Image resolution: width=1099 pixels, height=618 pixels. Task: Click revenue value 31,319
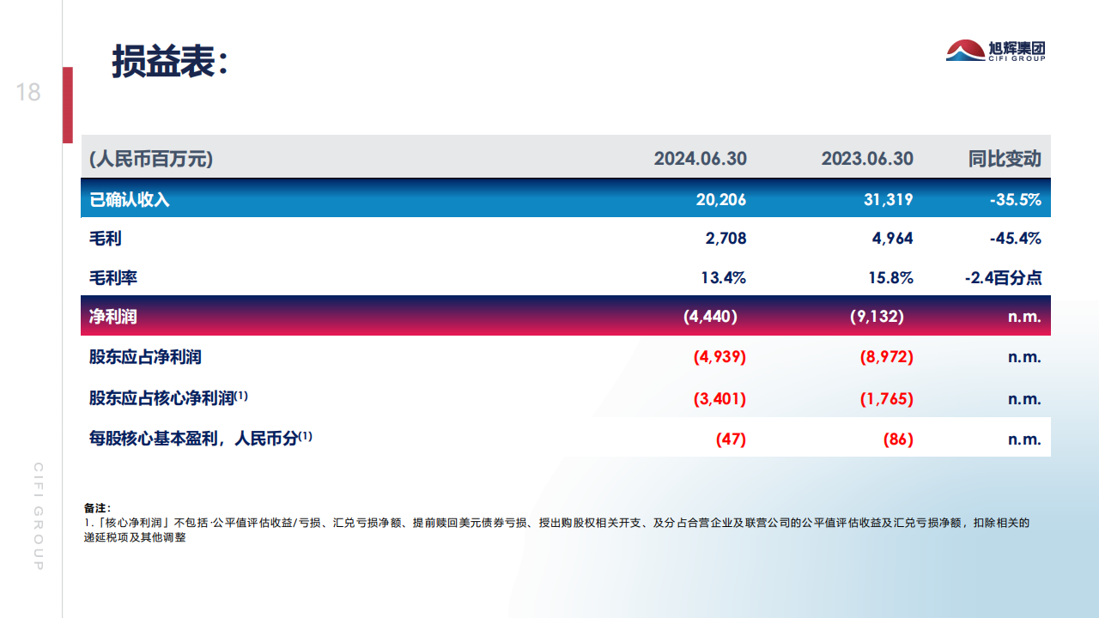click(x=888, y=200)
